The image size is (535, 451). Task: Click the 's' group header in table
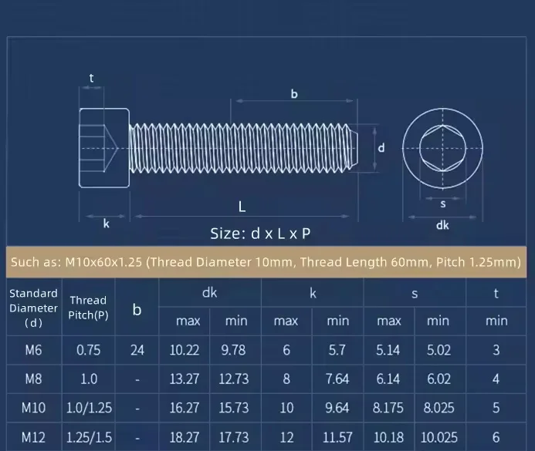(x=415, y=294)
